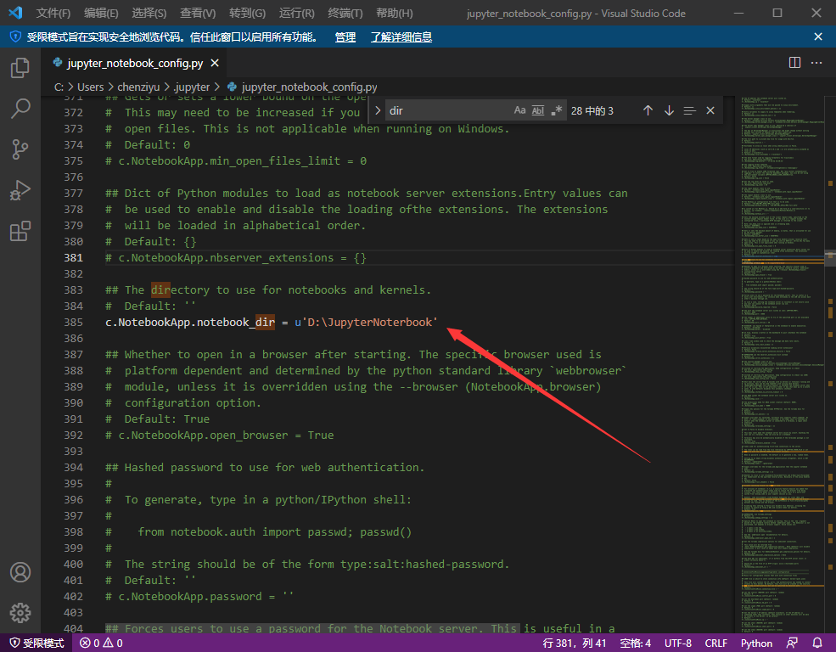
Task: Click the '28 中的 3' match counter
Action: (592, 110)
